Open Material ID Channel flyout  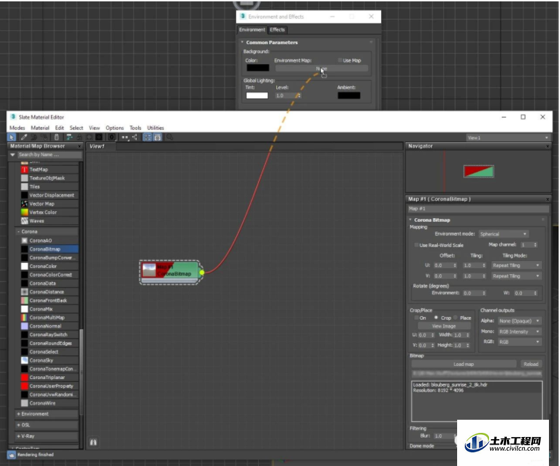point(112,137)
